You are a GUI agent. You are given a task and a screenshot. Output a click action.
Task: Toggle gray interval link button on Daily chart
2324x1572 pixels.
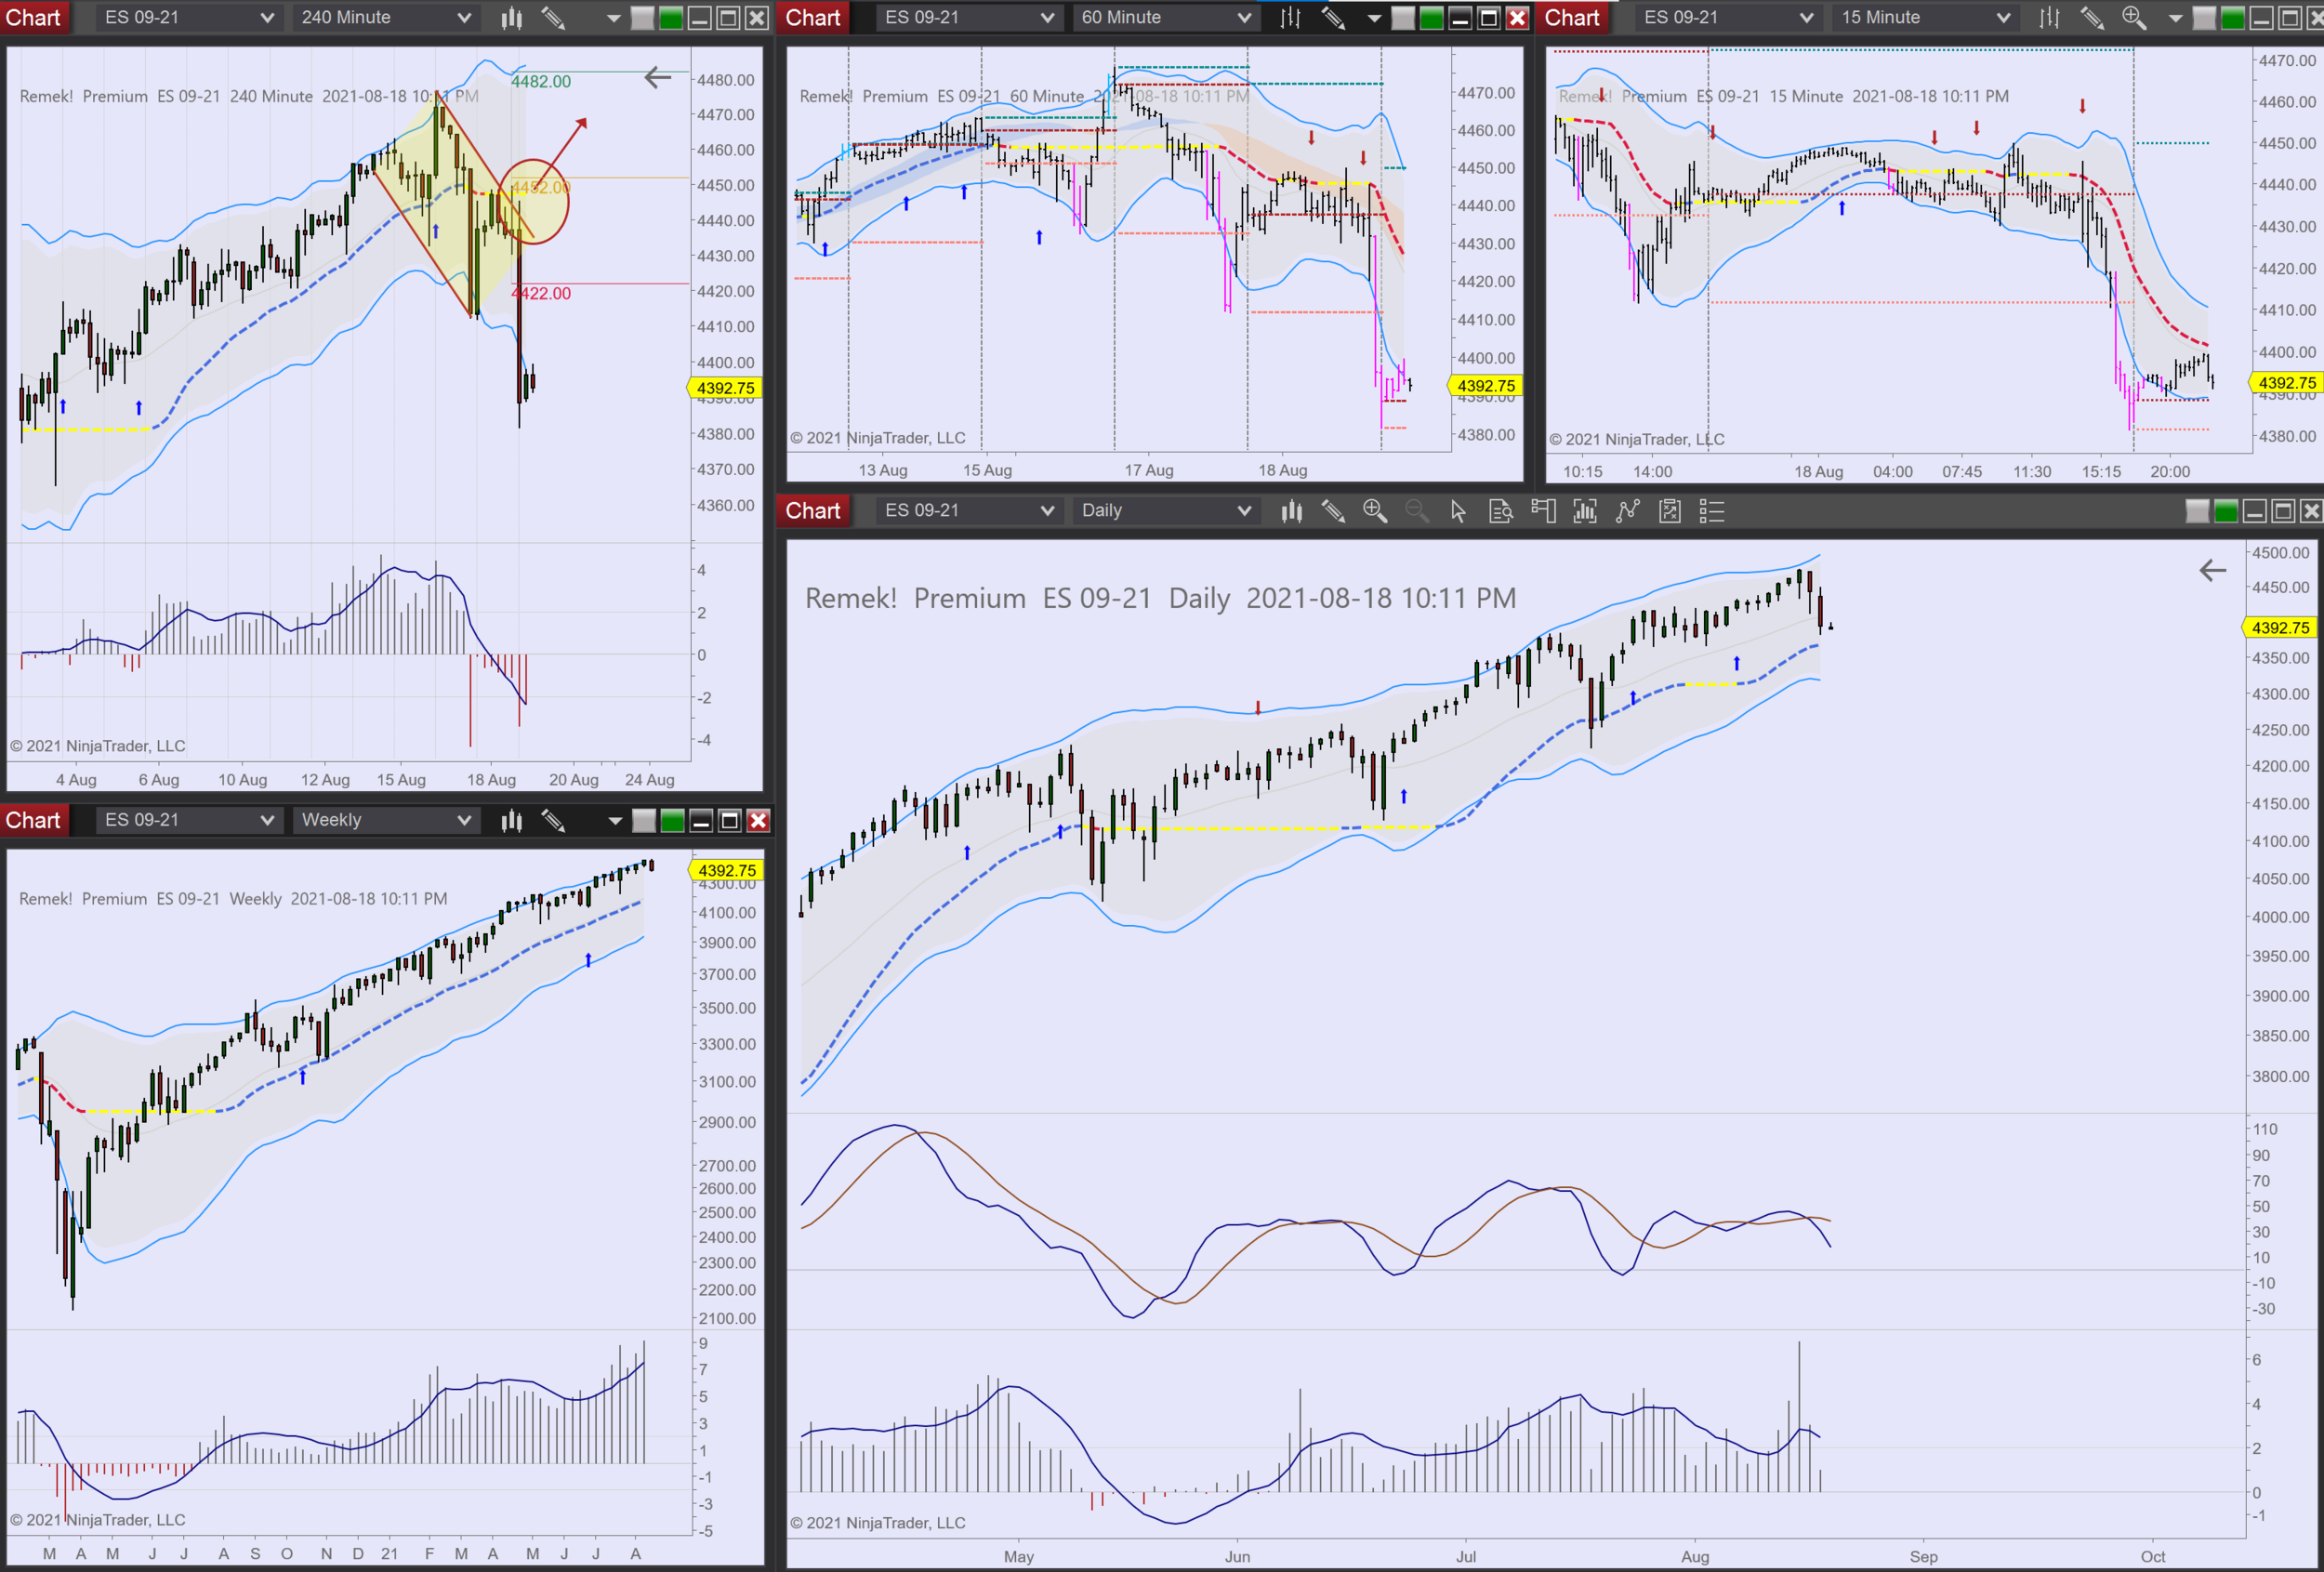click(2197, 511)
